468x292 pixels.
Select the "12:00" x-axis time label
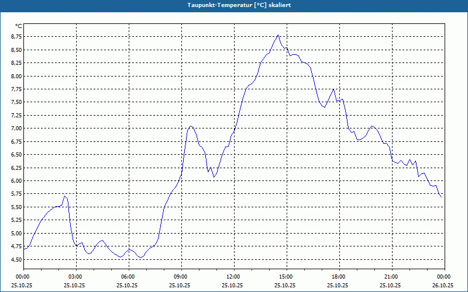tap(235, 277)
